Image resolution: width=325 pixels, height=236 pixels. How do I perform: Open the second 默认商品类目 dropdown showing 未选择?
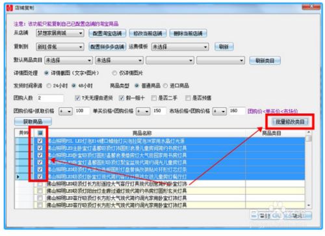click(119, 60)
